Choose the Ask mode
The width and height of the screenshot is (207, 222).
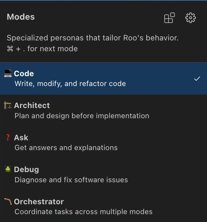coord(21,138)
